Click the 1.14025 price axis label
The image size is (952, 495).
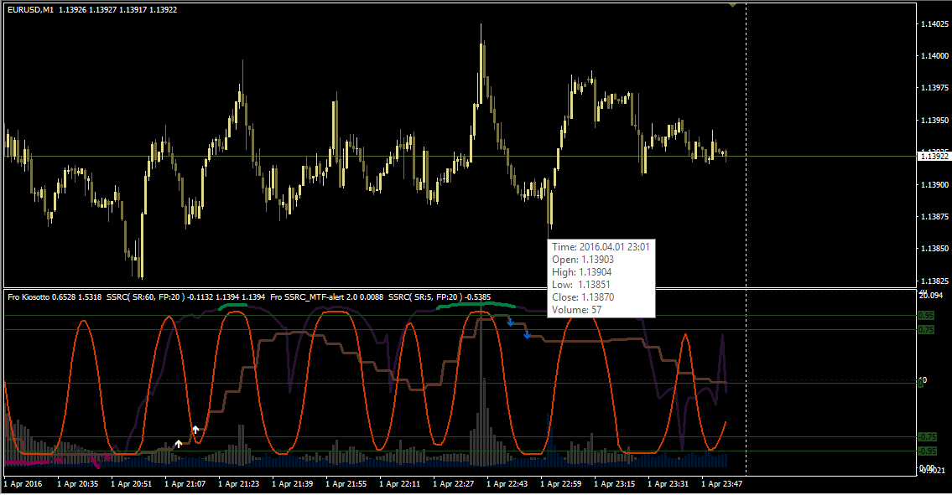[934, 24]
